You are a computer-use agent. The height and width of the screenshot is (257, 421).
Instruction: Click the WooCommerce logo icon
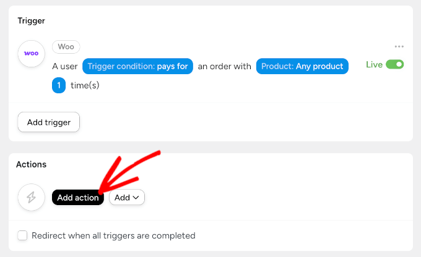coord(31,54)
